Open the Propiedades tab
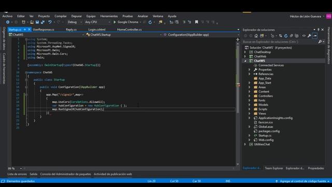 [316, 168]
